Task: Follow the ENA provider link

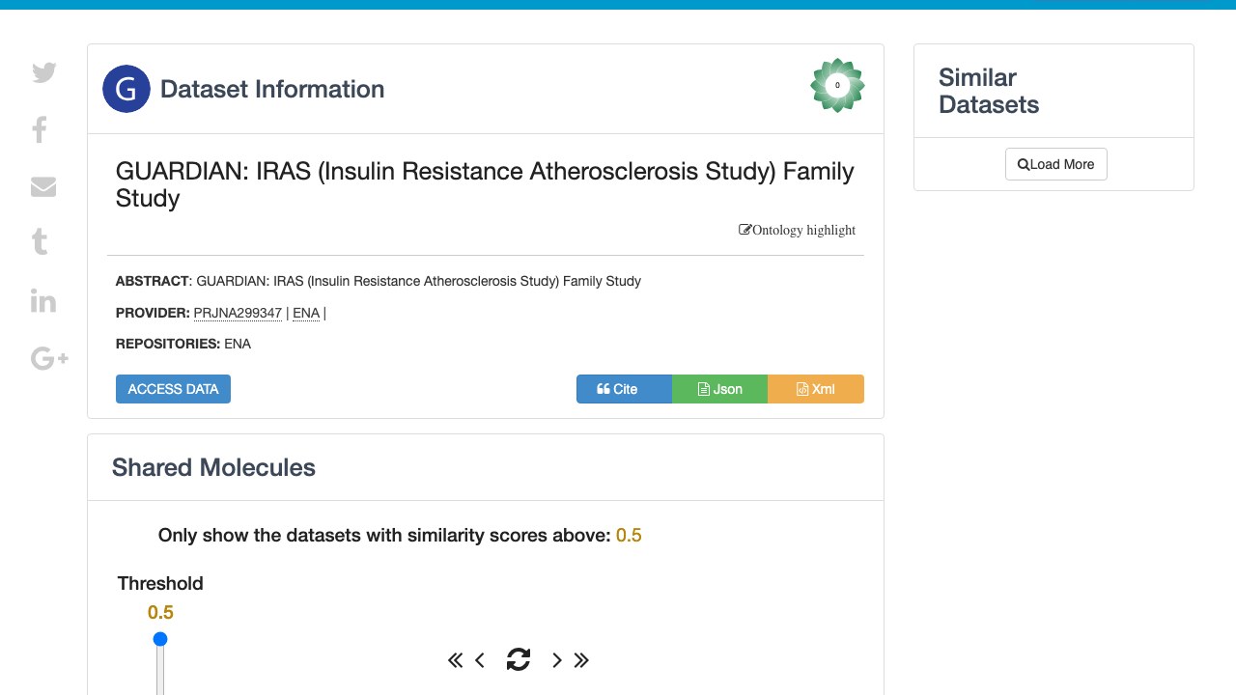Action: 306,313
